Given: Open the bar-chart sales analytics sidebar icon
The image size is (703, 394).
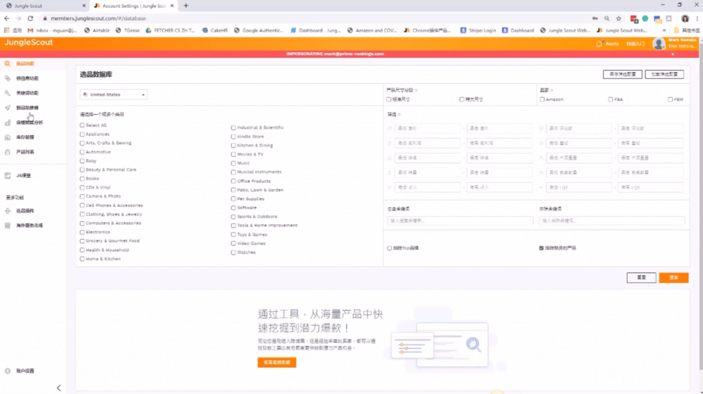Looking at the screenshot, I should pyautogui.click(x=8, y=122).
